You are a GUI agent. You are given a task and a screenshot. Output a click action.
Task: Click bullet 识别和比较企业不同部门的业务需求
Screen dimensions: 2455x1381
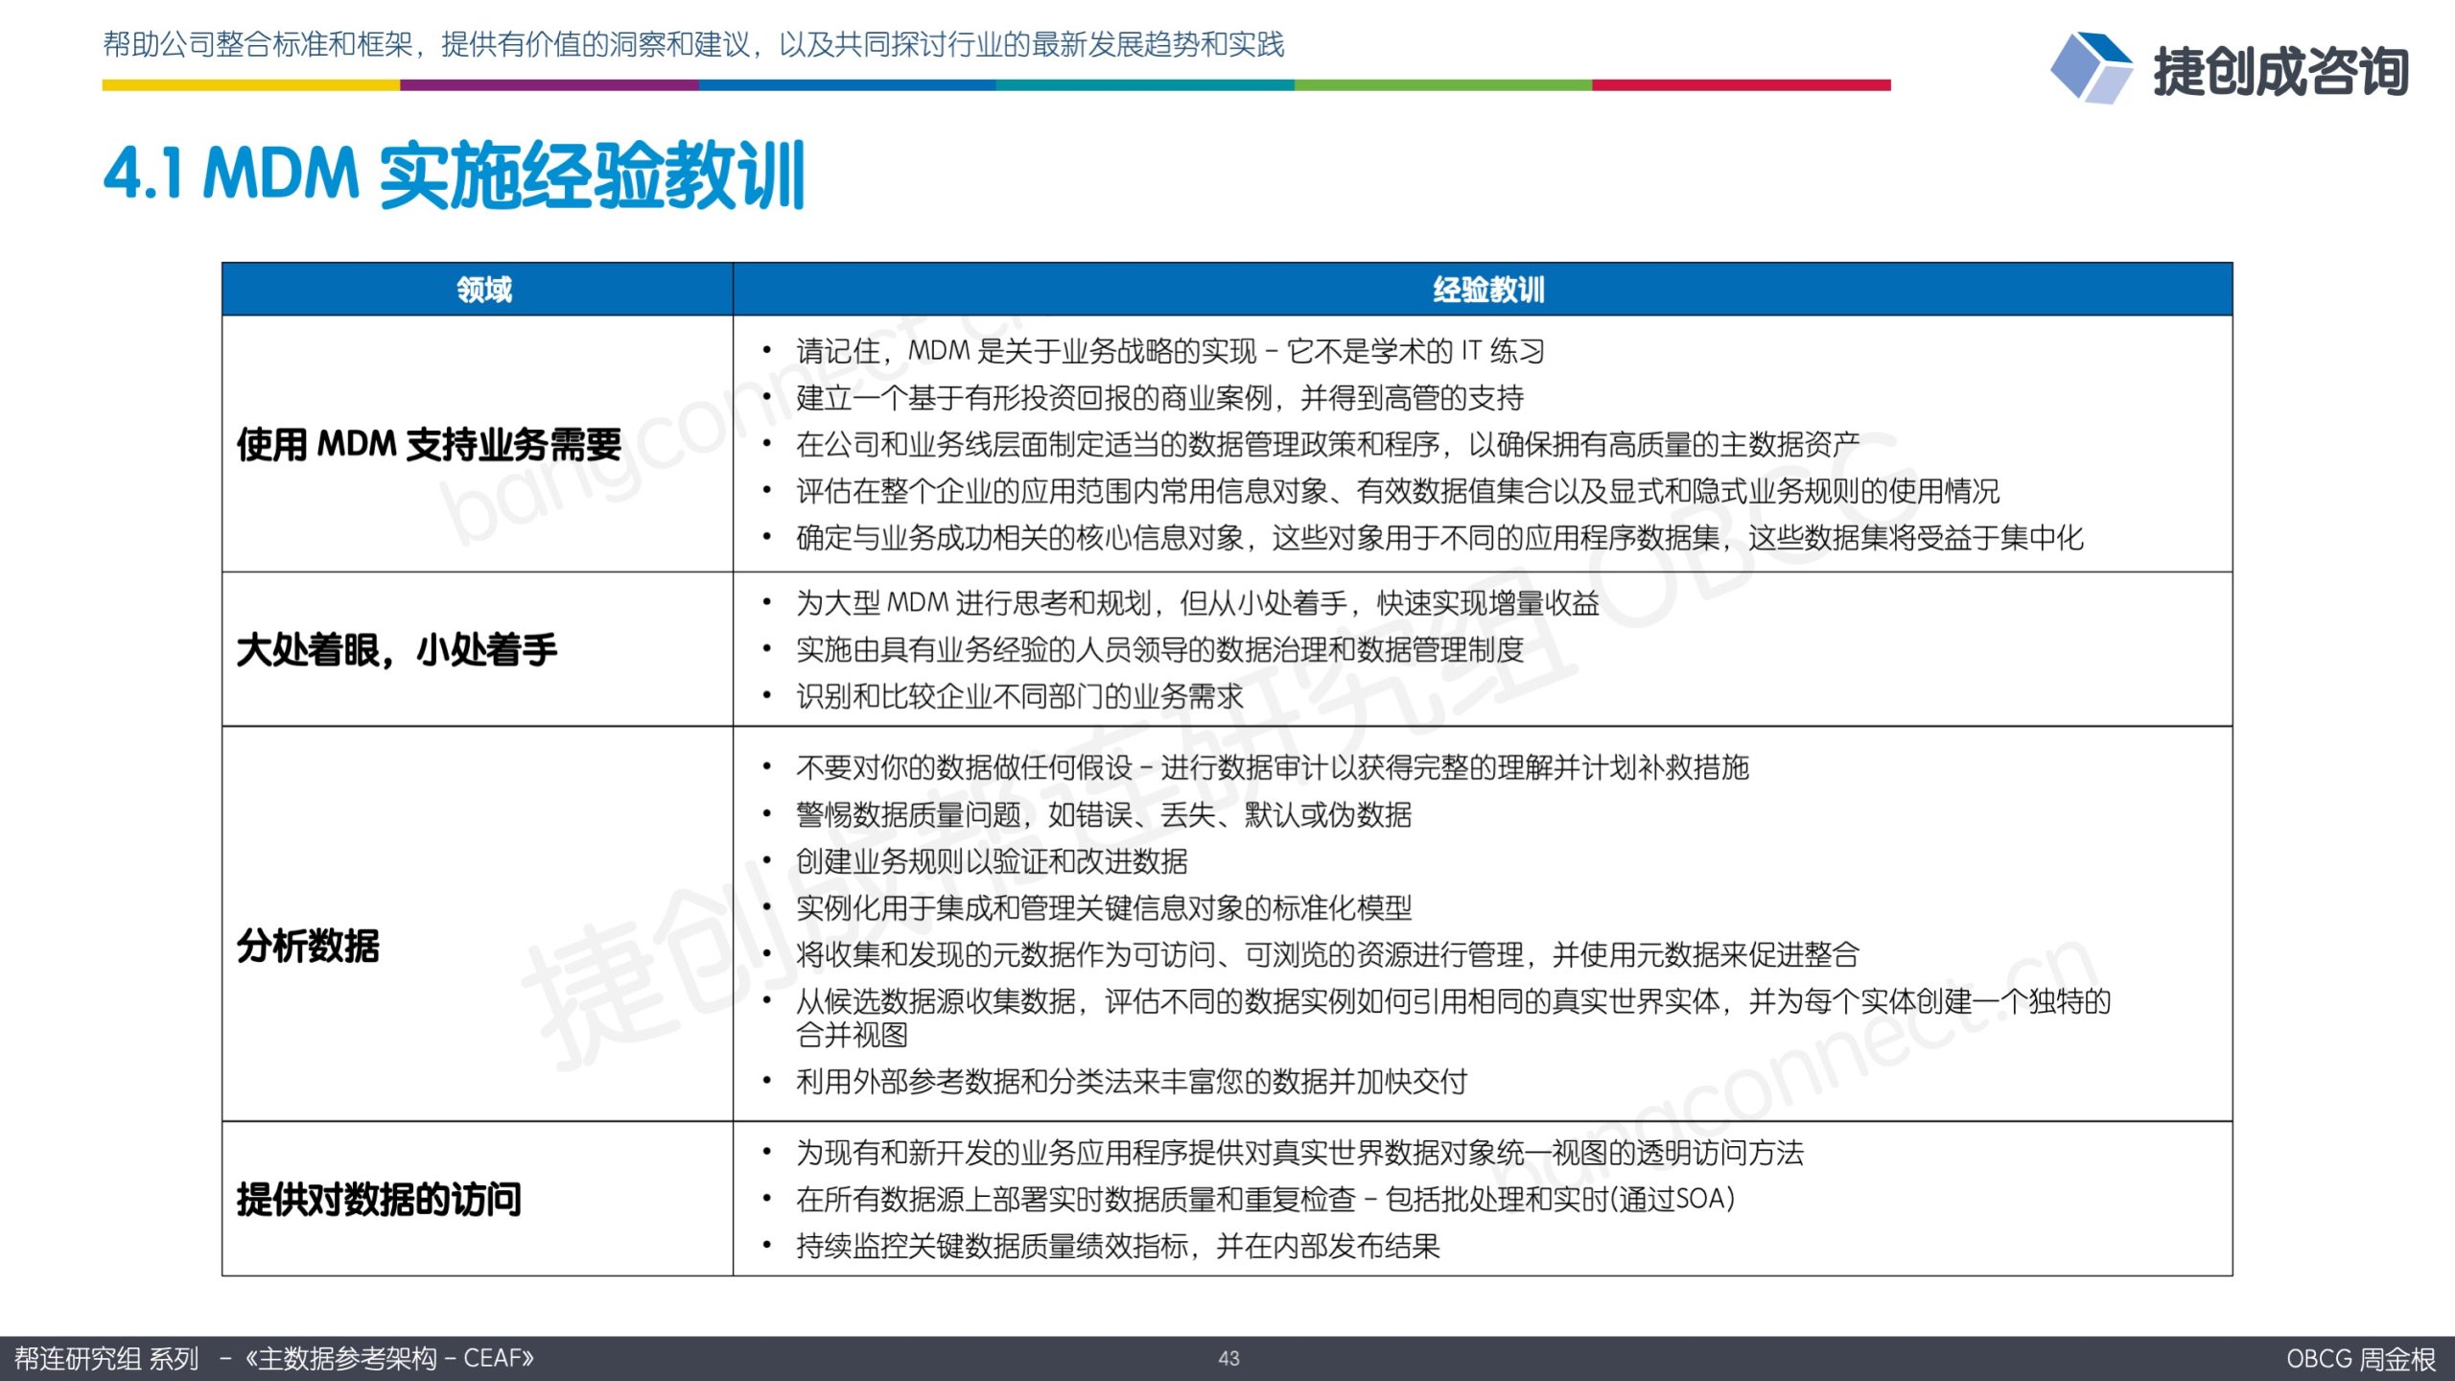1019,696
